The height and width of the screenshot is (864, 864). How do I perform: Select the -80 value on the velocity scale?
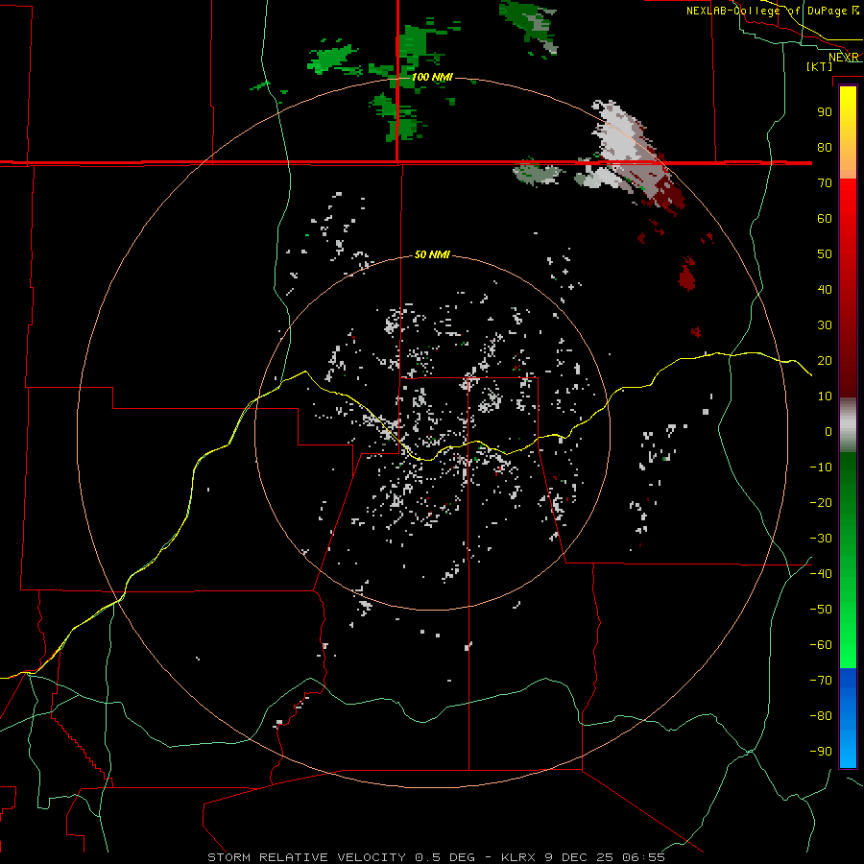pyautogui.click(x=821, y=716)
